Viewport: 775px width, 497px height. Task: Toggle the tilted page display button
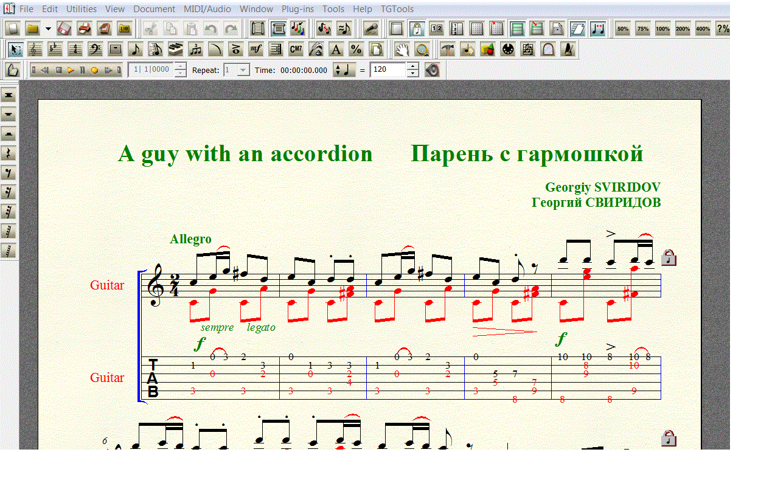click(x=577, y=29)
